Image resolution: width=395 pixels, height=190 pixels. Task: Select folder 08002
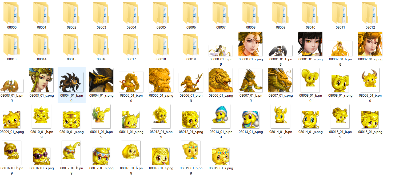pos(71,13)
